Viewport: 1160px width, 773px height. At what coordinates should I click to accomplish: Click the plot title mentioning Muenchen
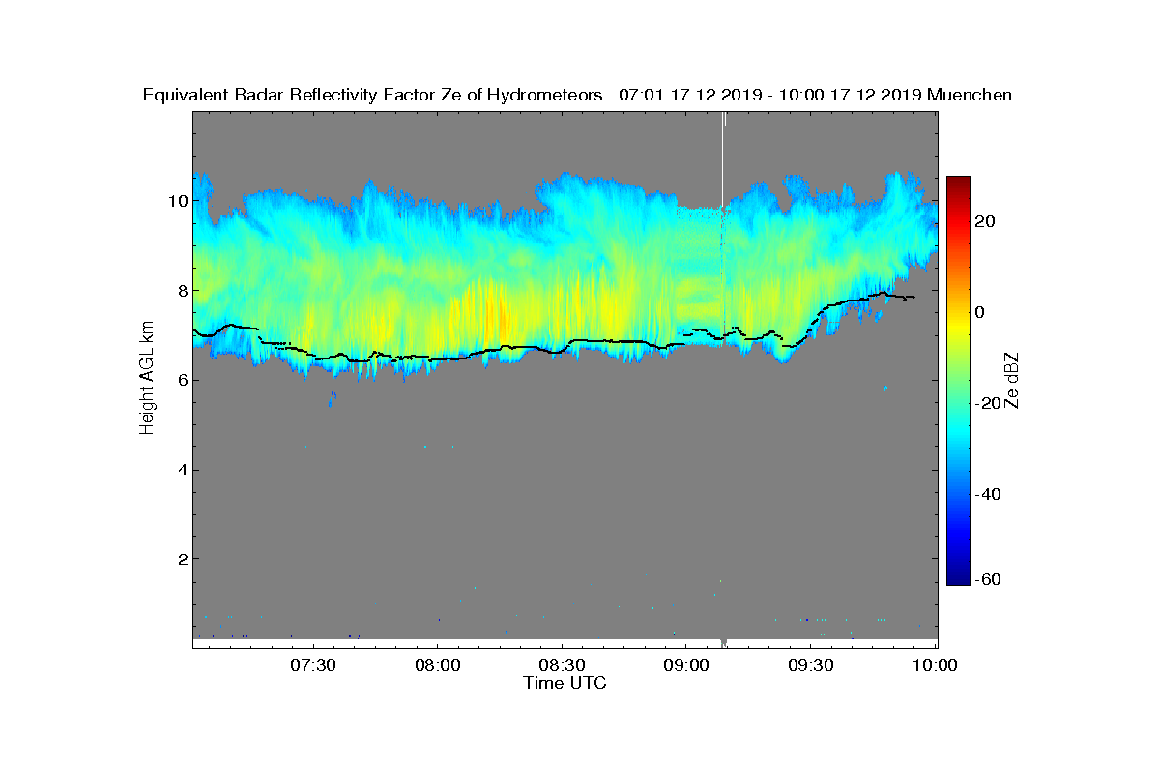tap(577, 95)
